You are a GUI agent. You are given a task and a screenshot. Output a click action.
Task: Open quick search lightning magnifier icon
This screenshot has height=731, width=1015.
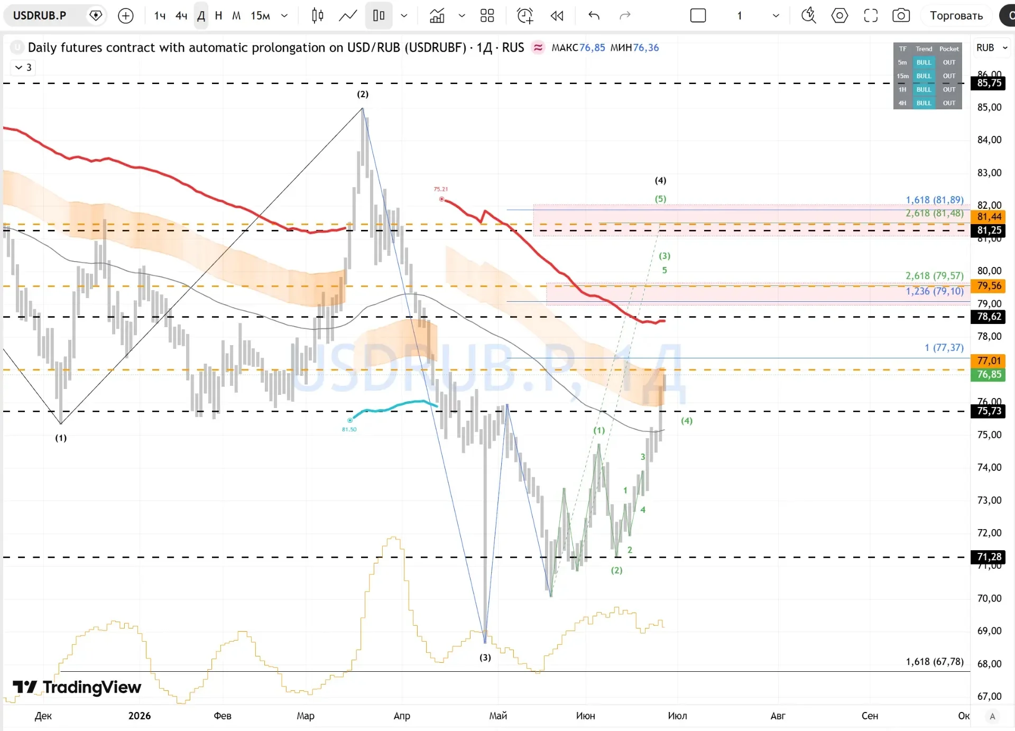coord(808,15)
